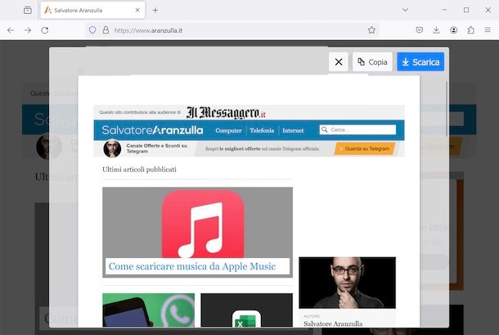
Task: Expand the list all tabs chevron
Action: [405, 10]
